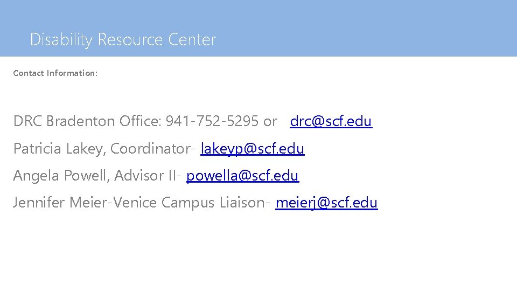Select the "Contact Information:" heading
The width and height of the screenshot is (517, 291).
pyautogui.click(x=55, y=73)
